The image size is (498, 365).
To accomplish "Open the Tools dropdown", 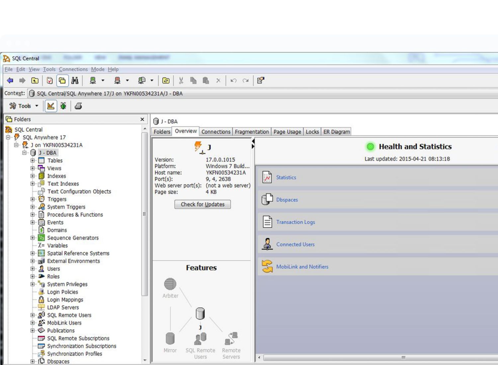I will click(x=24, y=106).
